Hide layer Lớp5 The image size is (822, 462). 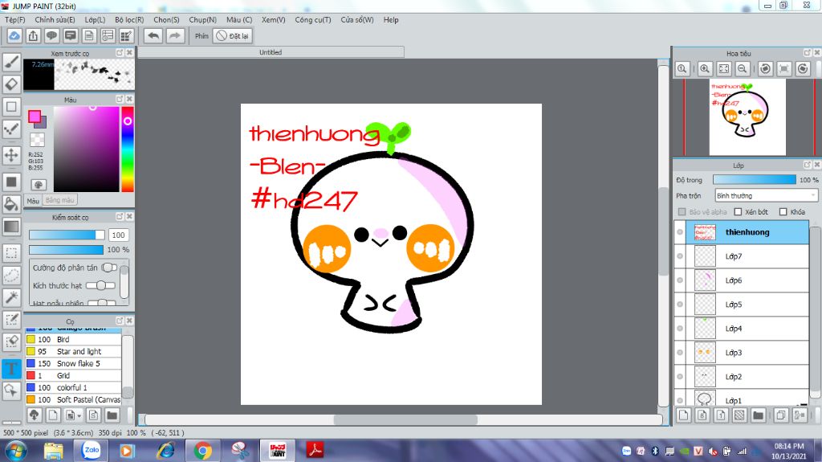coord(680,305)
